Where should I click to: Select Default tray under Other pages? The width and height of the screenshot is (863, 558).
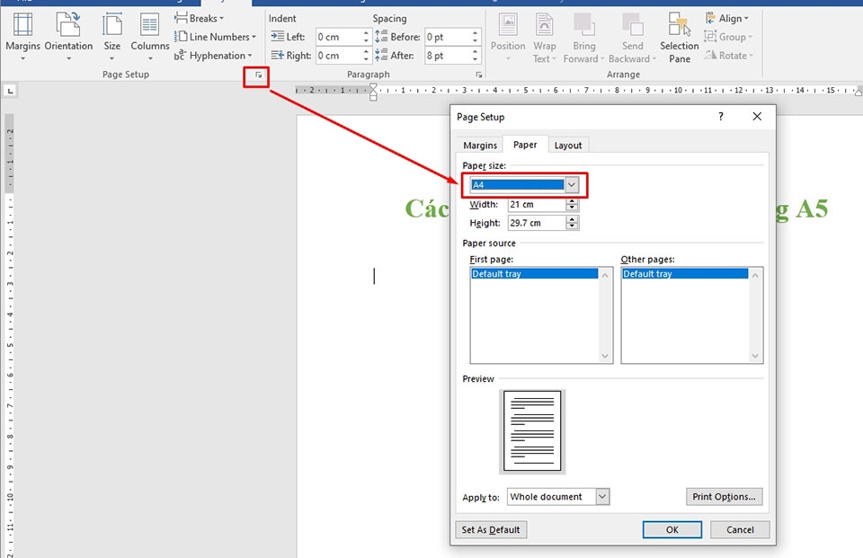click(x=684, y=274)
